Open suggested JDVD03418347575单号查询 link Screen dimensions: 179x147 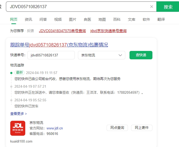(x=62, y=31)
